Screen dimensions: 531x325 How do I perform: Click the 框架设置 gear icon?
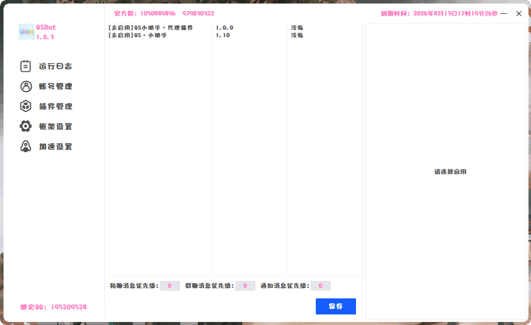point(26,126)
